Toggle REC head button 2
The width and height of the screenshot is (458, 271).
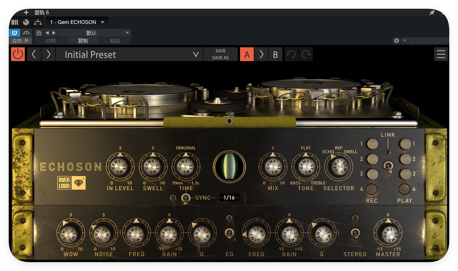(x=372, y=159)
